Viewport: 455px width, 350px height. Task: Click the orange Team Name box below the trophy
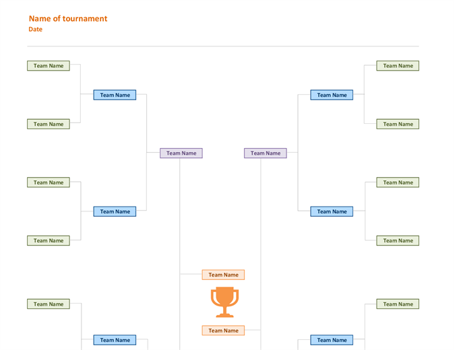223,330
